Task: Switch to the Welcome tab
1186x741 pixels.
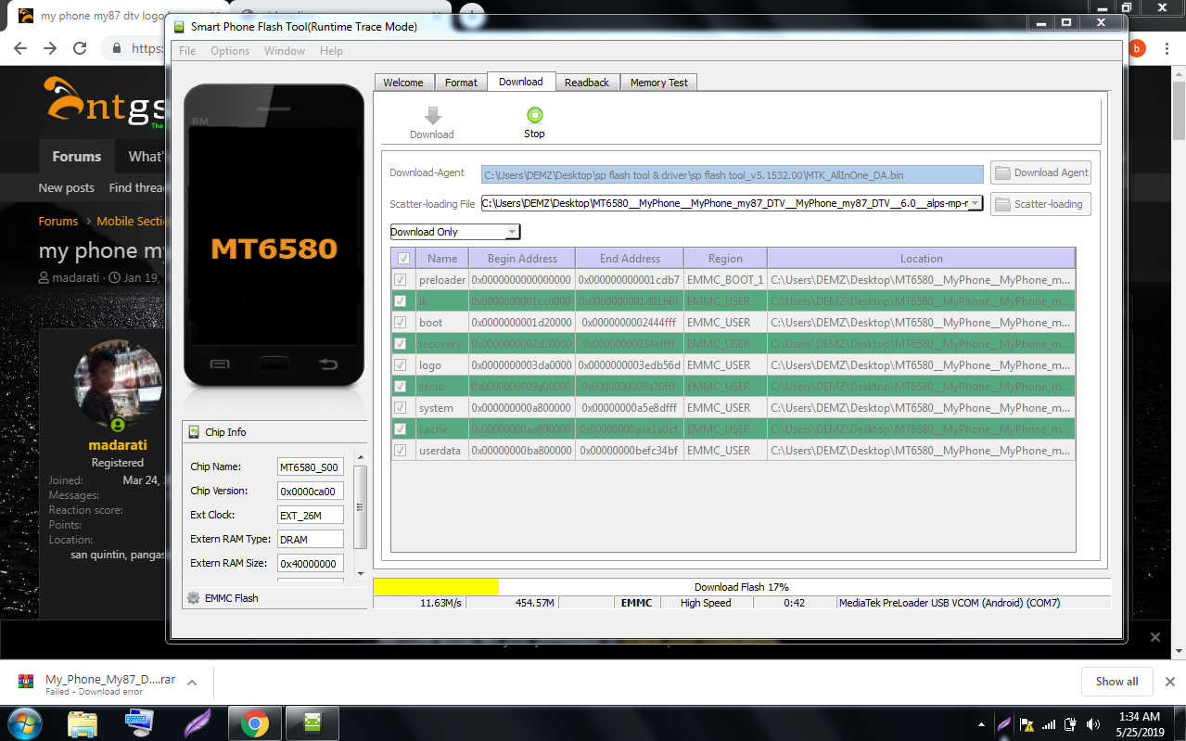Action: coord(403,83)
